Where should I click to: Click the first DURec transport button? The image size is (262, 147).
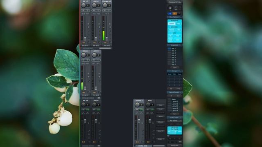click(170, 138)
